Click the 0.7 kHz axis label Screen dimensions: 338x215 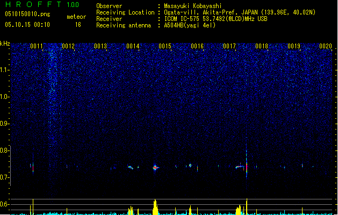click(x=5, y=177)
